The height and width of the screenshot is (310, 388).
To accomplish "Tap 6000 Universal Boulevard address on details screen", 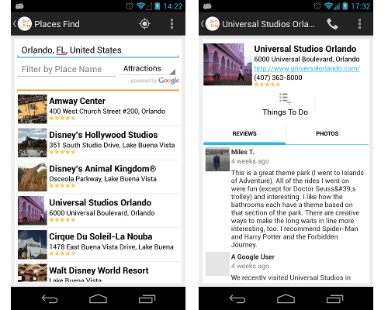I will [x=307, y=59].
